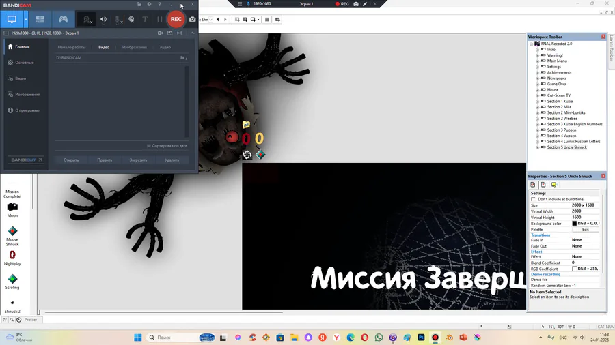This screenshot has height=345, width=615.
Task: Open BANDICUT link button
Action: click(26, 160)
